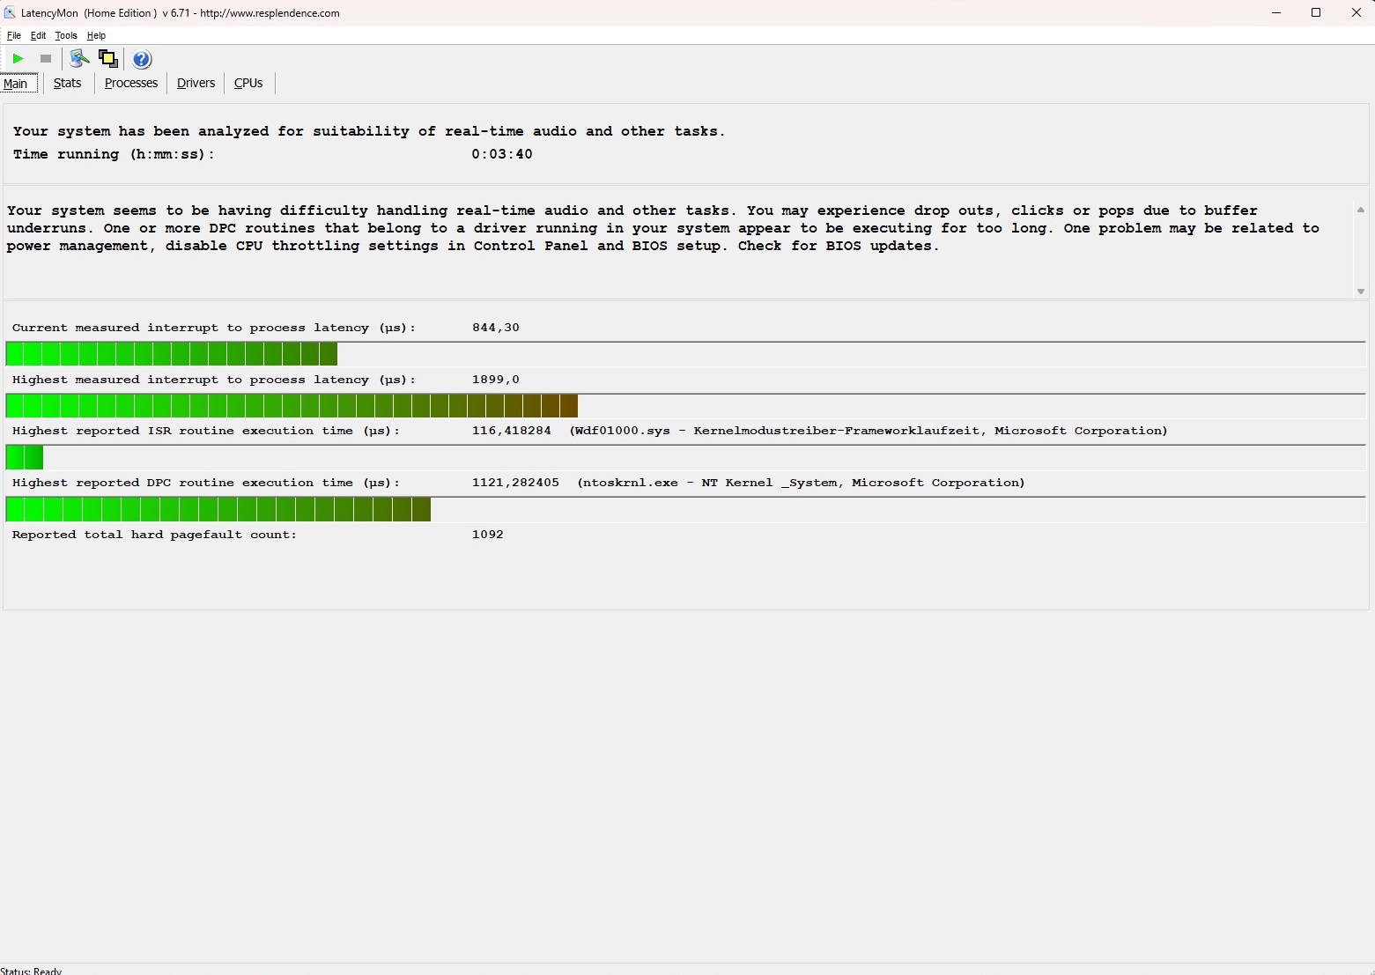Click the gray stop monitoring icon

point(46,59)
